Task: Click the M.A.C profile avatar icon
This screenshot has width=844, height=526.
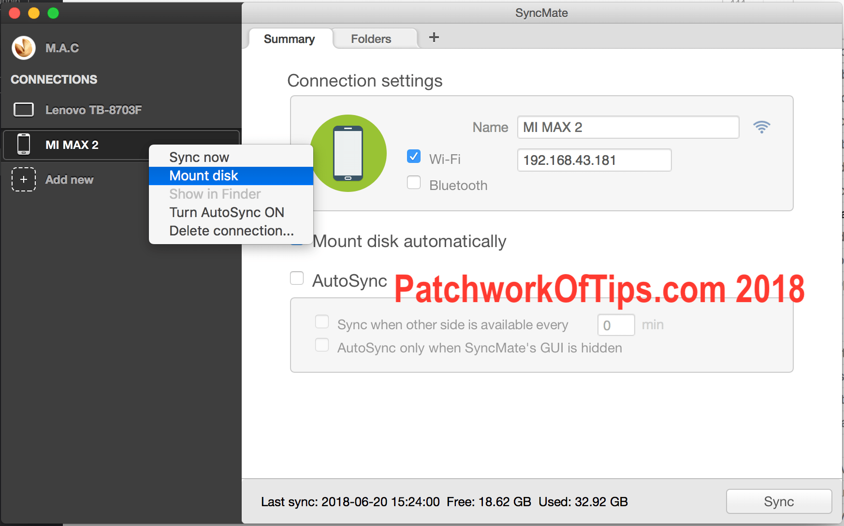Action: pos(24,48)
